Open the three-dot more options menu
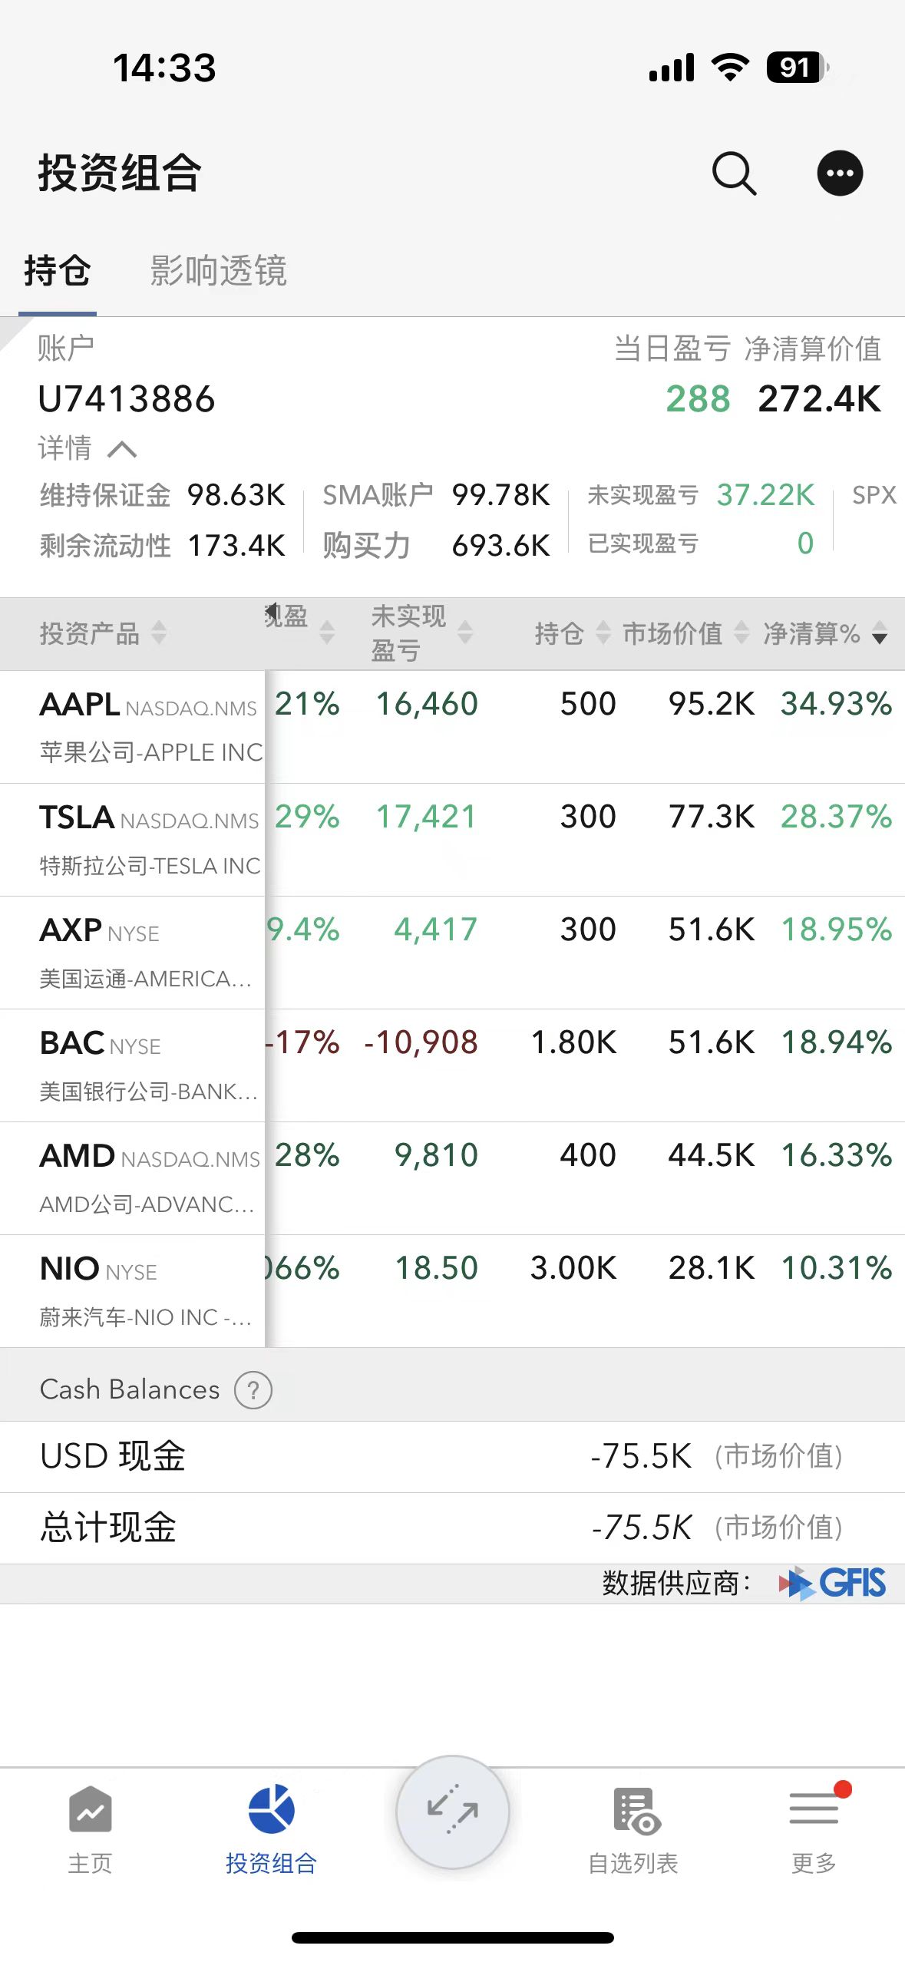The width and height of the screenshot is (905, 1962). (840, 173)
